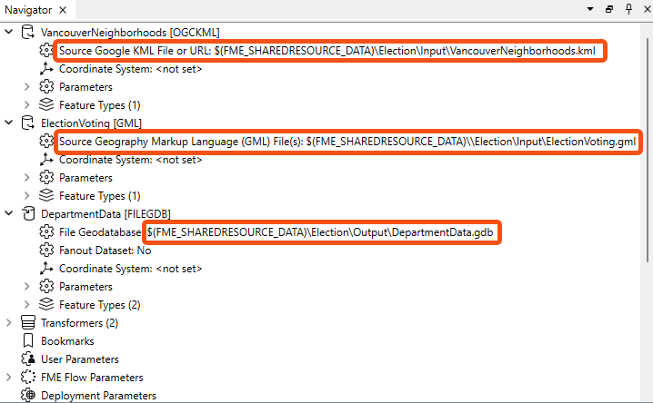This screenshot has height=403, width=653.
Task: Click the ElectionVoting reader database icon
Action: pyautogui.click(x=28, y=123)
